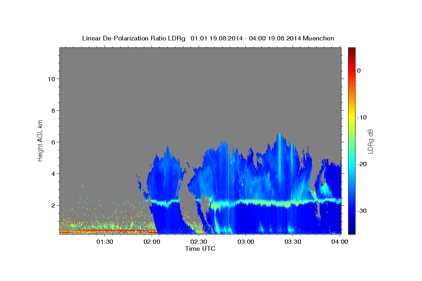Screen dimensions: 422x281
Task: Click the 02:00 time axis label
Action: pyautogui.click(x=152, y=242)
